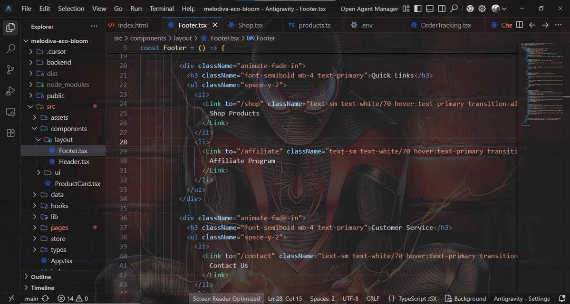Change the UTF-8 file encoding
The image size is (570, 304).
[x=350, y=299]
